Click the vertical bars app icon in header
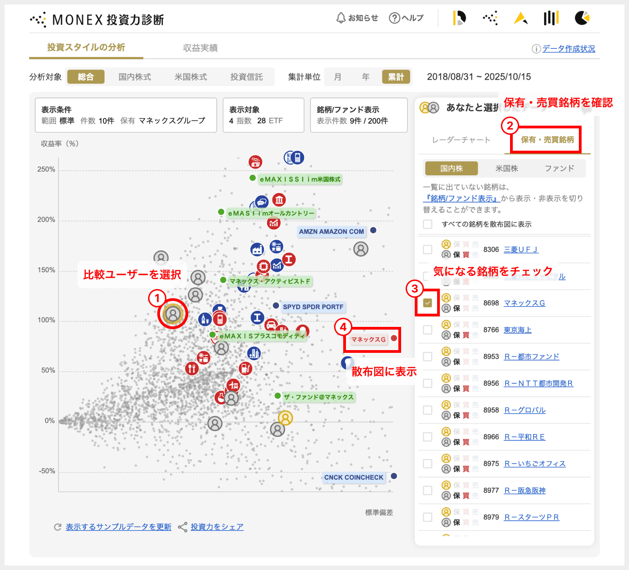Screen dimensions: 629x570 [x=551, y=18]
